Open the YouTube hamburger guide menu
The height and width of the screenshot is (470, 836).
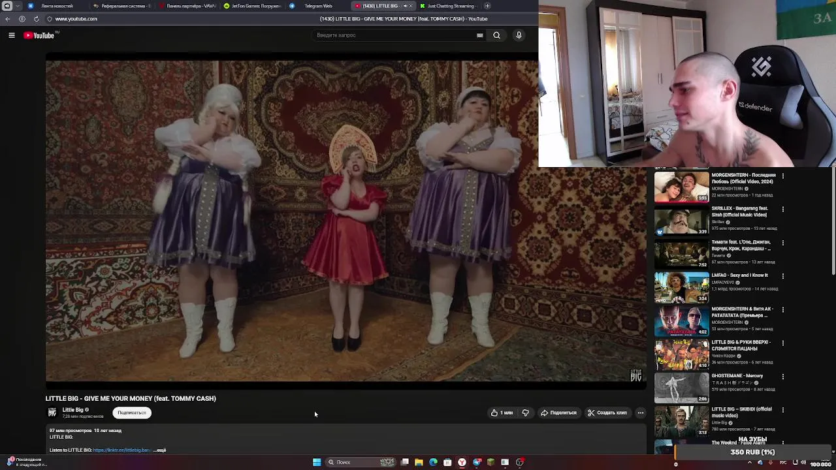(x=12, y=35)
